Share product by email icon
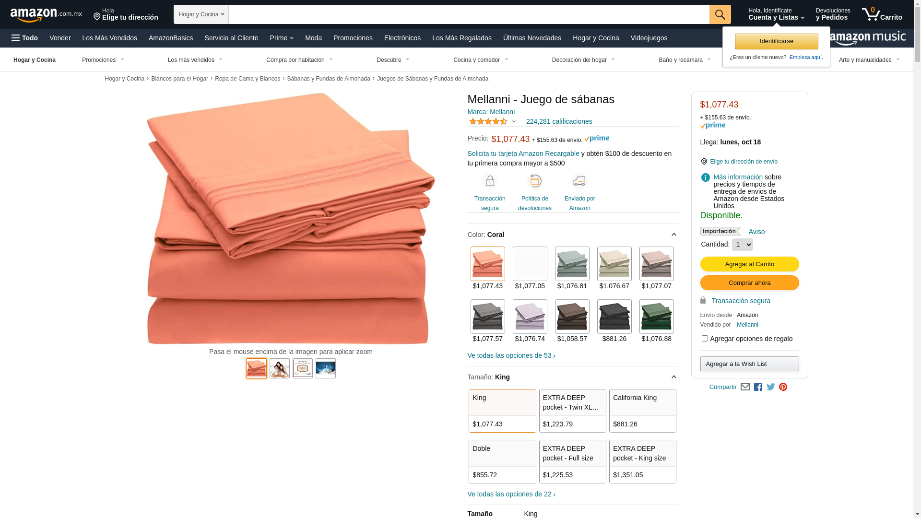Viewport: 921px width, 518px height. [x=745, y=387]
